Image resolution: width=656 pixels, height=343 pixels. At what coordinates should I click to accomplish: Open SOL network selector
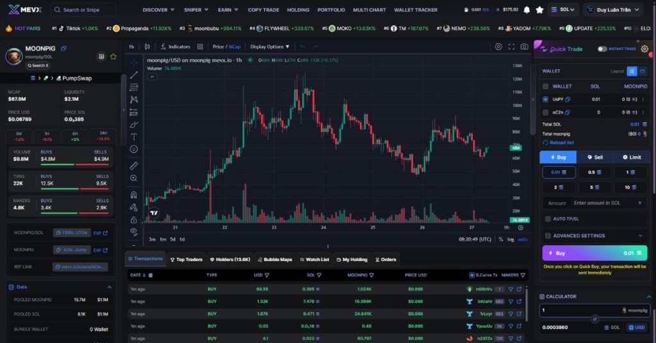click(562, 10)
